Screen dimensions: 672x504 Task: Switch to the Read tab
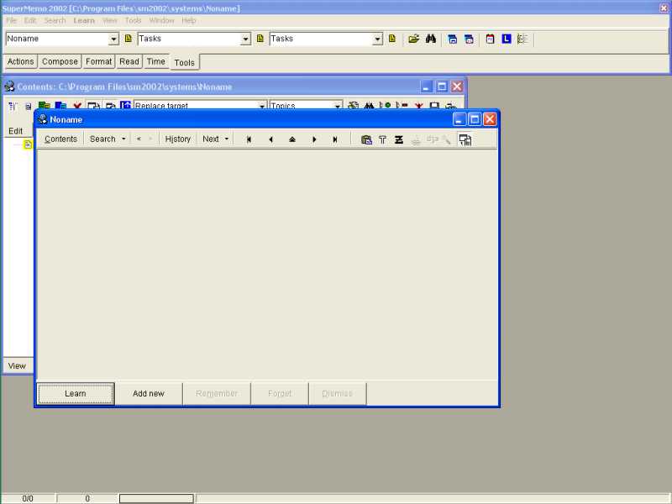[129, 61]
